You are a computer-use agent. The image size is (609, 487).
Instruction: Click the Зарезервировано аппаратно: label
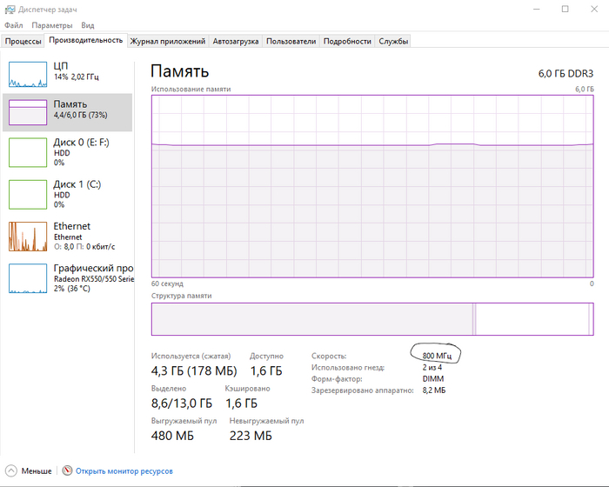point(363,390)
